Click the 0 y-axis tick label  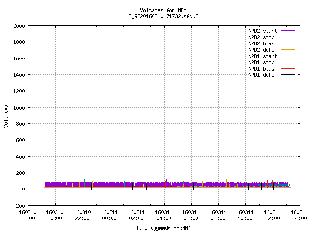pos(23,189)
